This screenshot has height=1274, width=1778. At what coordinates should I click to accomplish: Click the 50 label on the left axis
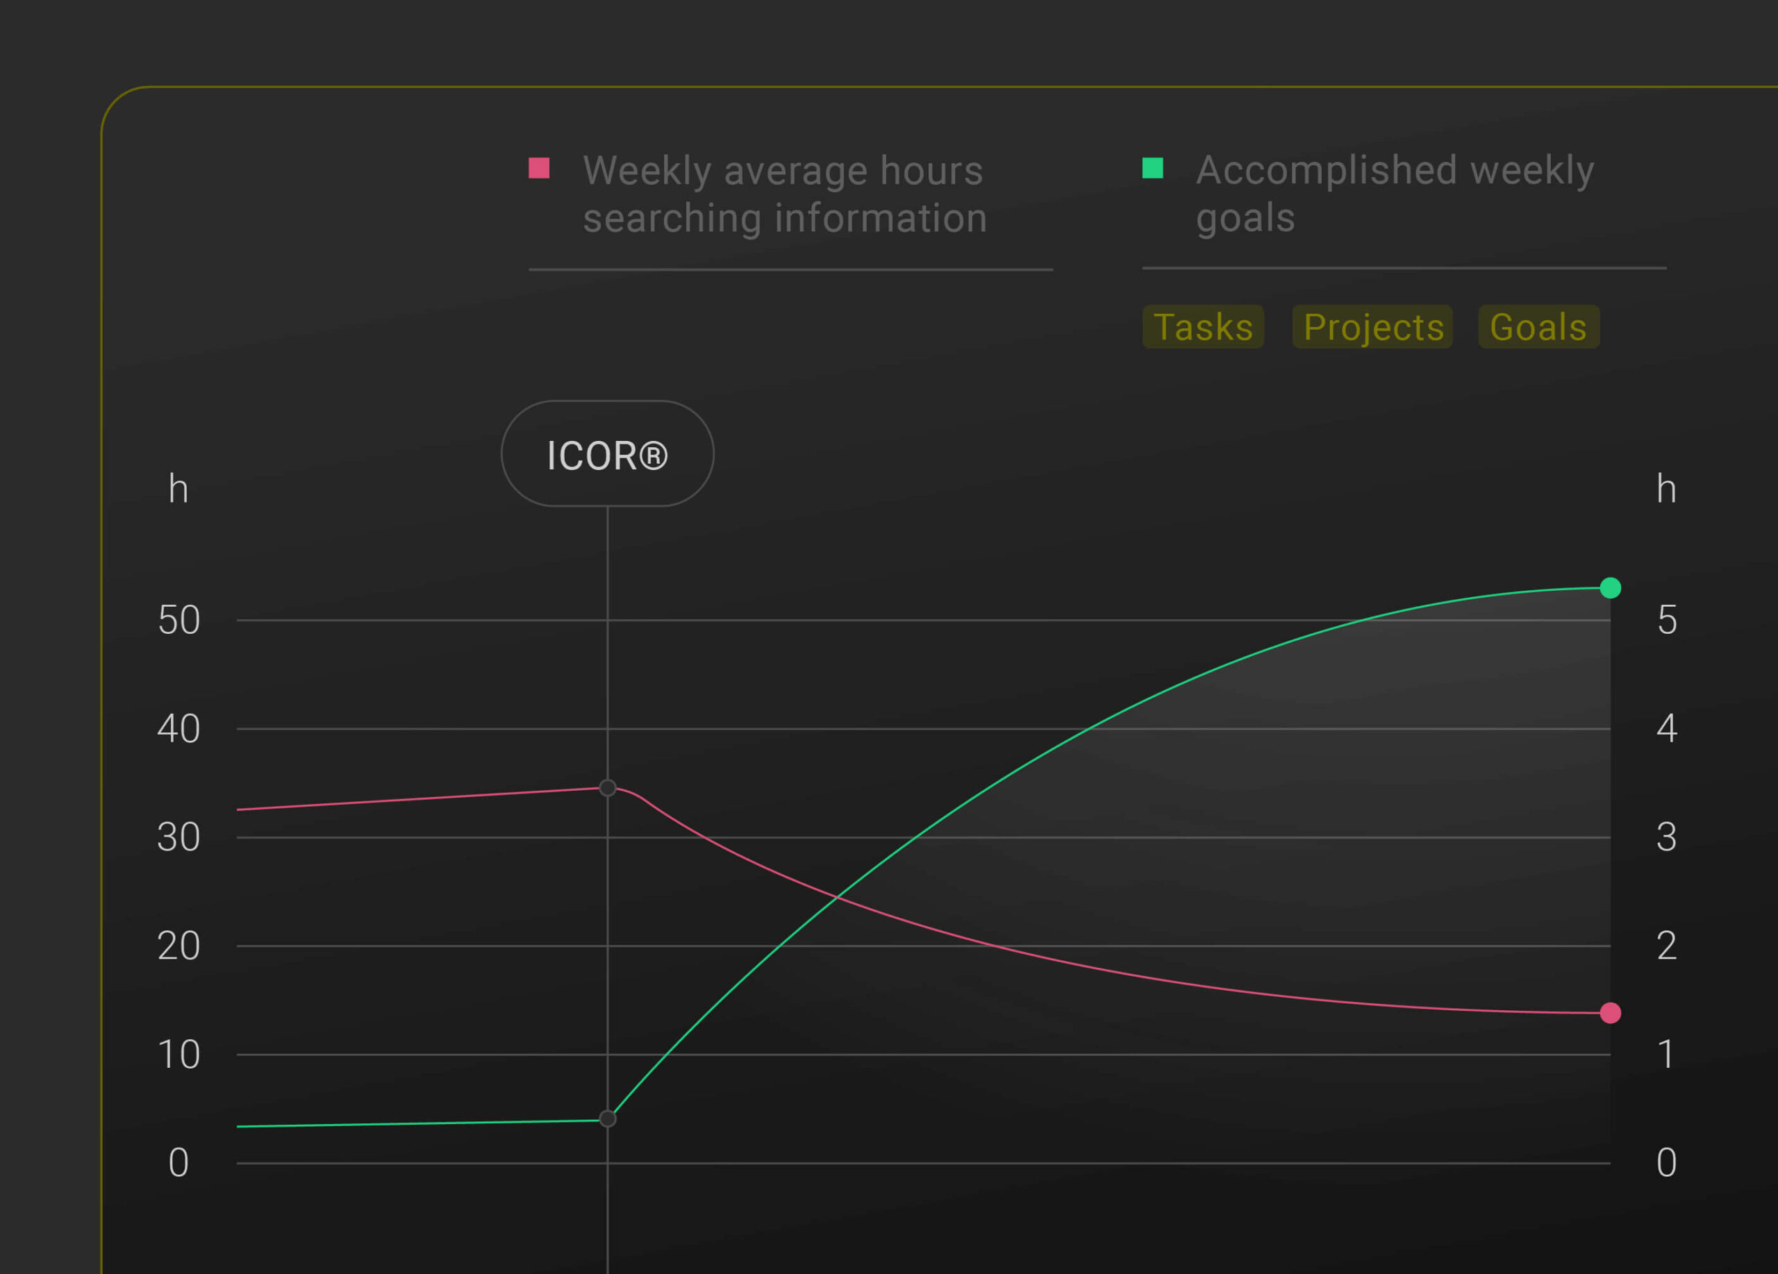click(178, 621)
